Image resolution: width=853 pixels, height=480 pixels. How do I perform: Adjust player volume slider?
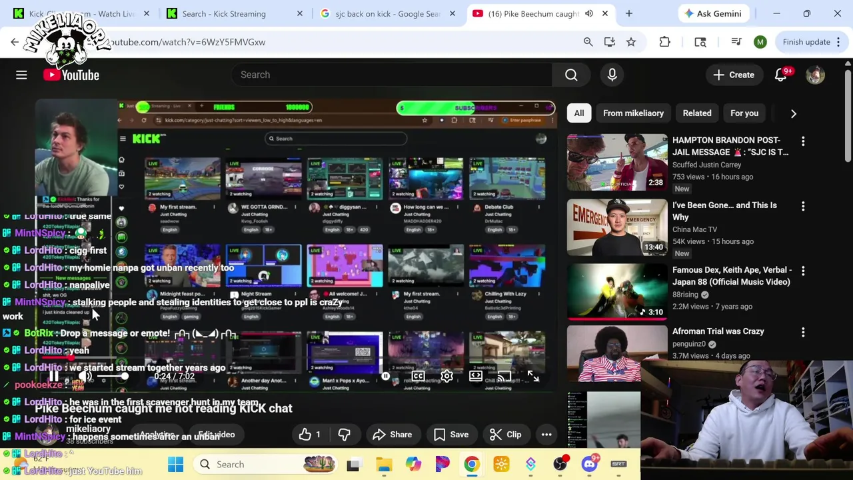[x=113, y=377]
